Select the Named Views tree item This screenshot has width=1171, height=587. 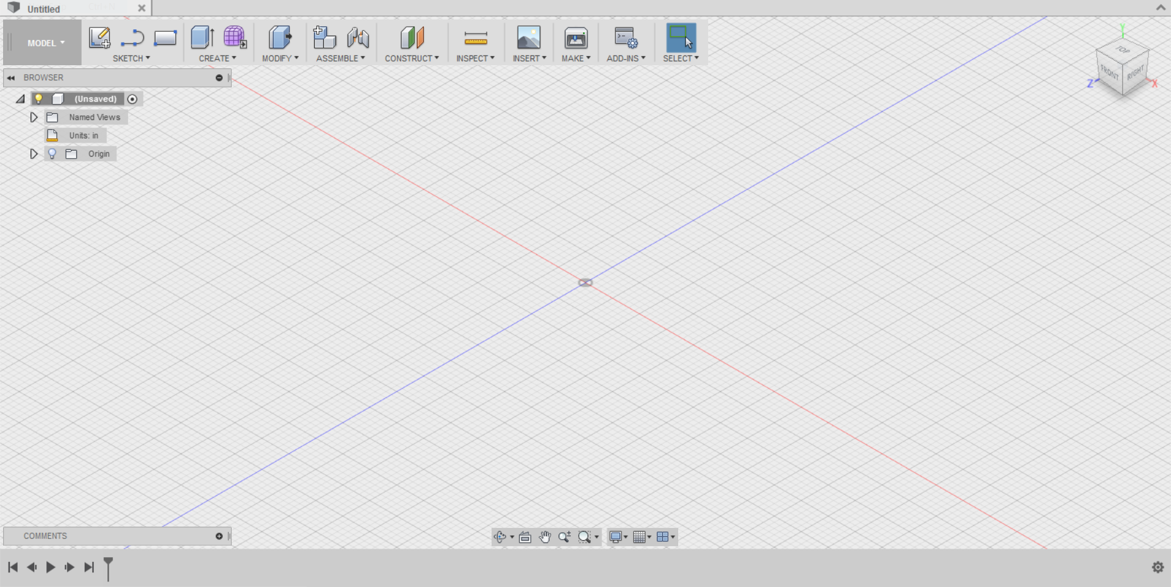click(x=95, y=117)
